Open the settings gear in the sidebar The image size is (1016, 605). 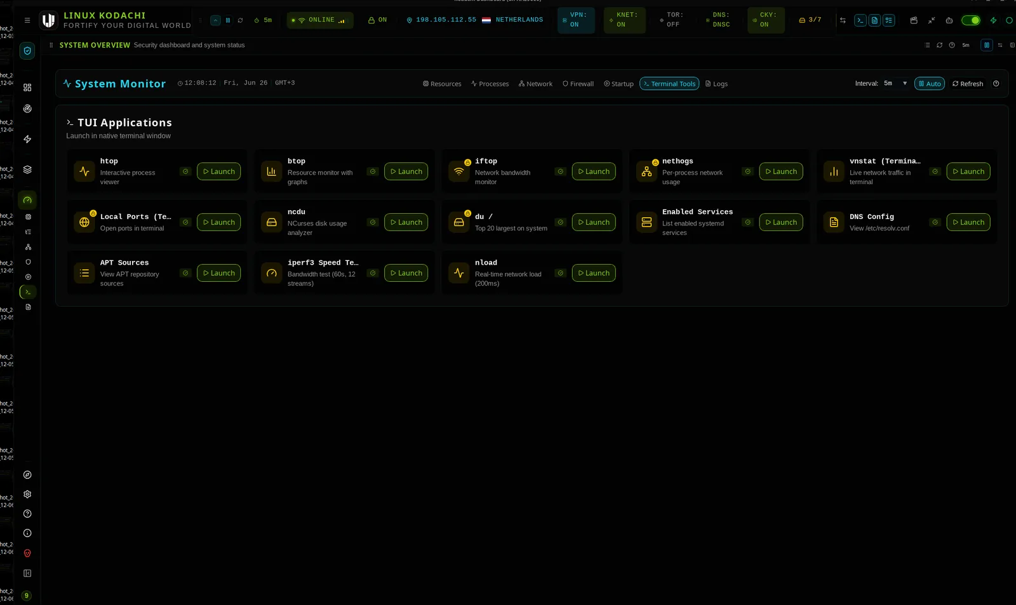(x=27, y=495)
